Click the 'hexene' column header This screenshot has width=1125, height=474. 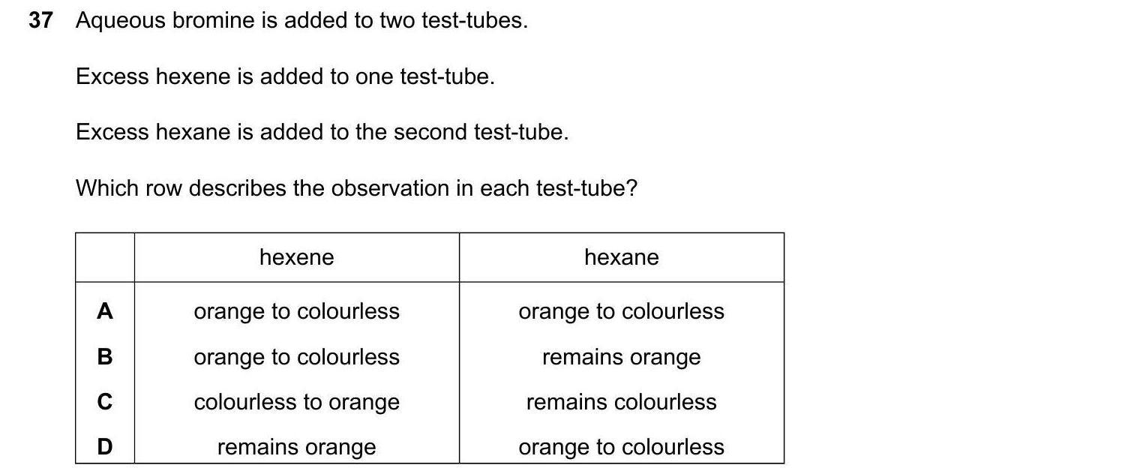coord(296,257)
